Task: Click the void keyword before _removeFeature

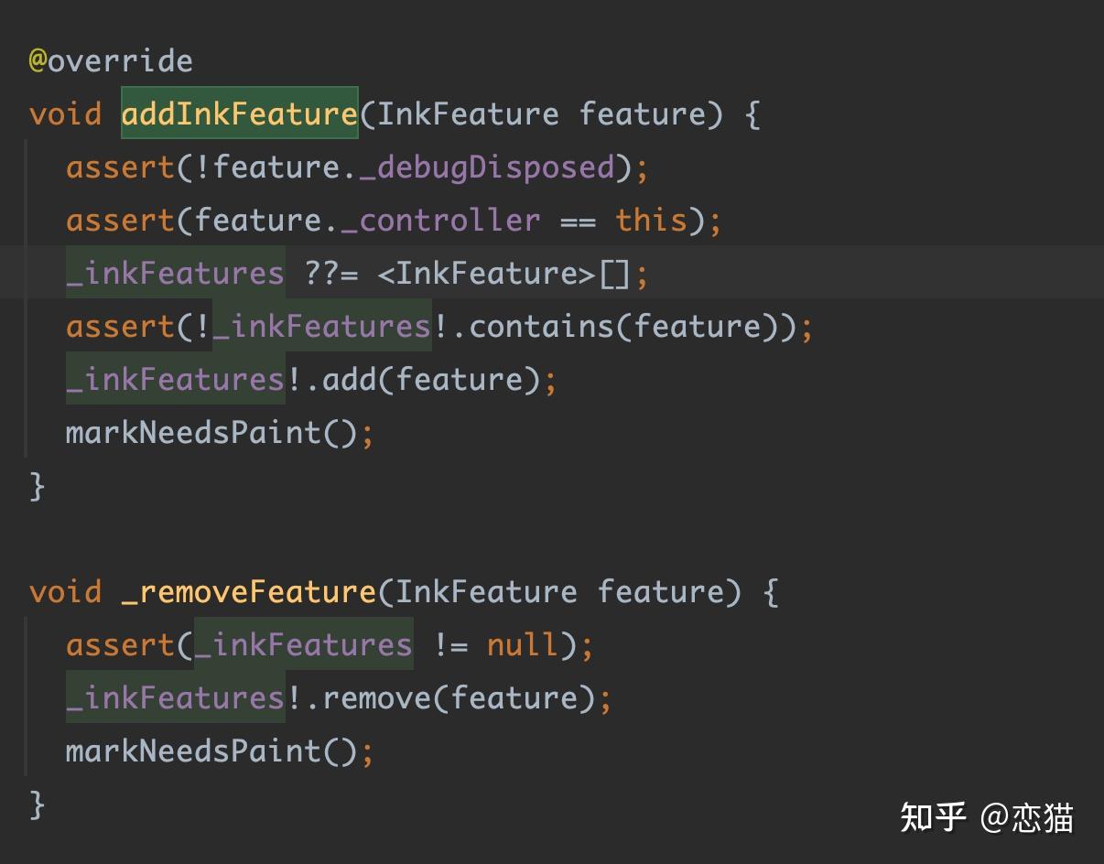Action: [x=65, y=591]
